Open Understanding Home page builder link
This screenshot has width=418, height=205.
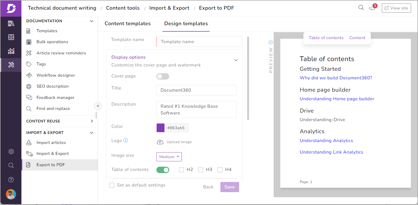(337, 99)
